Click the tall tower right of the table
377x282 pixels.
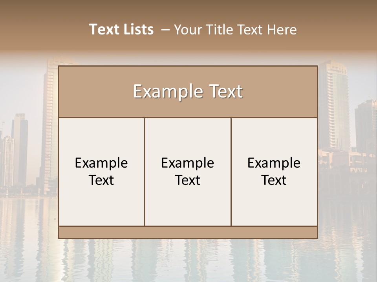point(333,106)
